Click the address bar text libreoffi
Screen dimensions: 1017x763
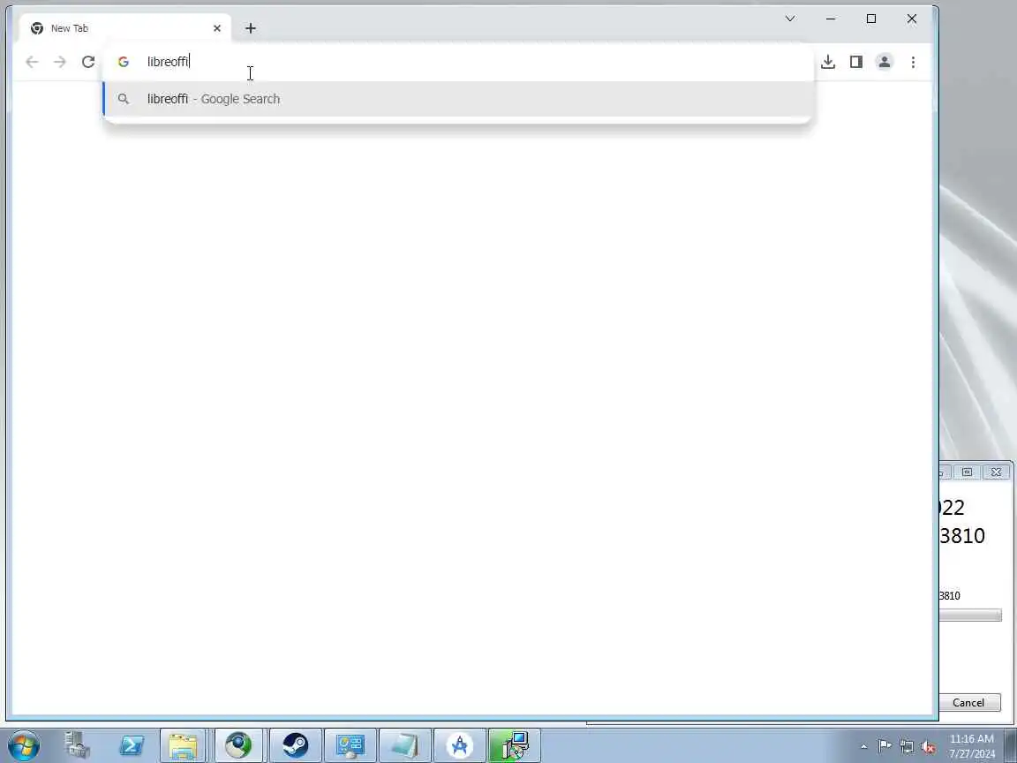(168, 62)
